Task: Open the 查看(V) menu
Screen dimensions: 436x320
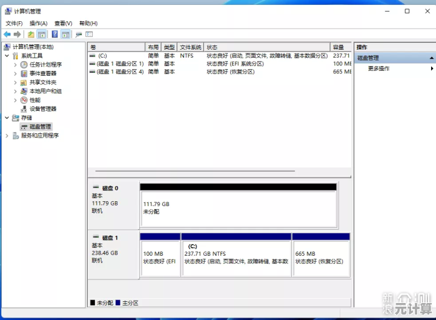Action: point(63,23)
